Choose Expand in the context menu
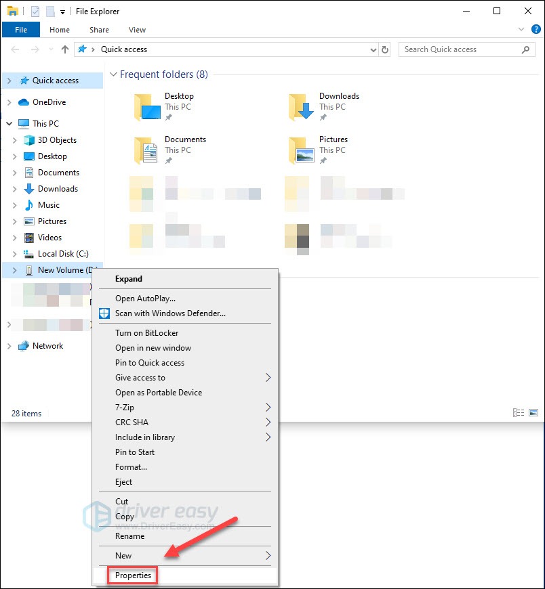 click(184, 279)
